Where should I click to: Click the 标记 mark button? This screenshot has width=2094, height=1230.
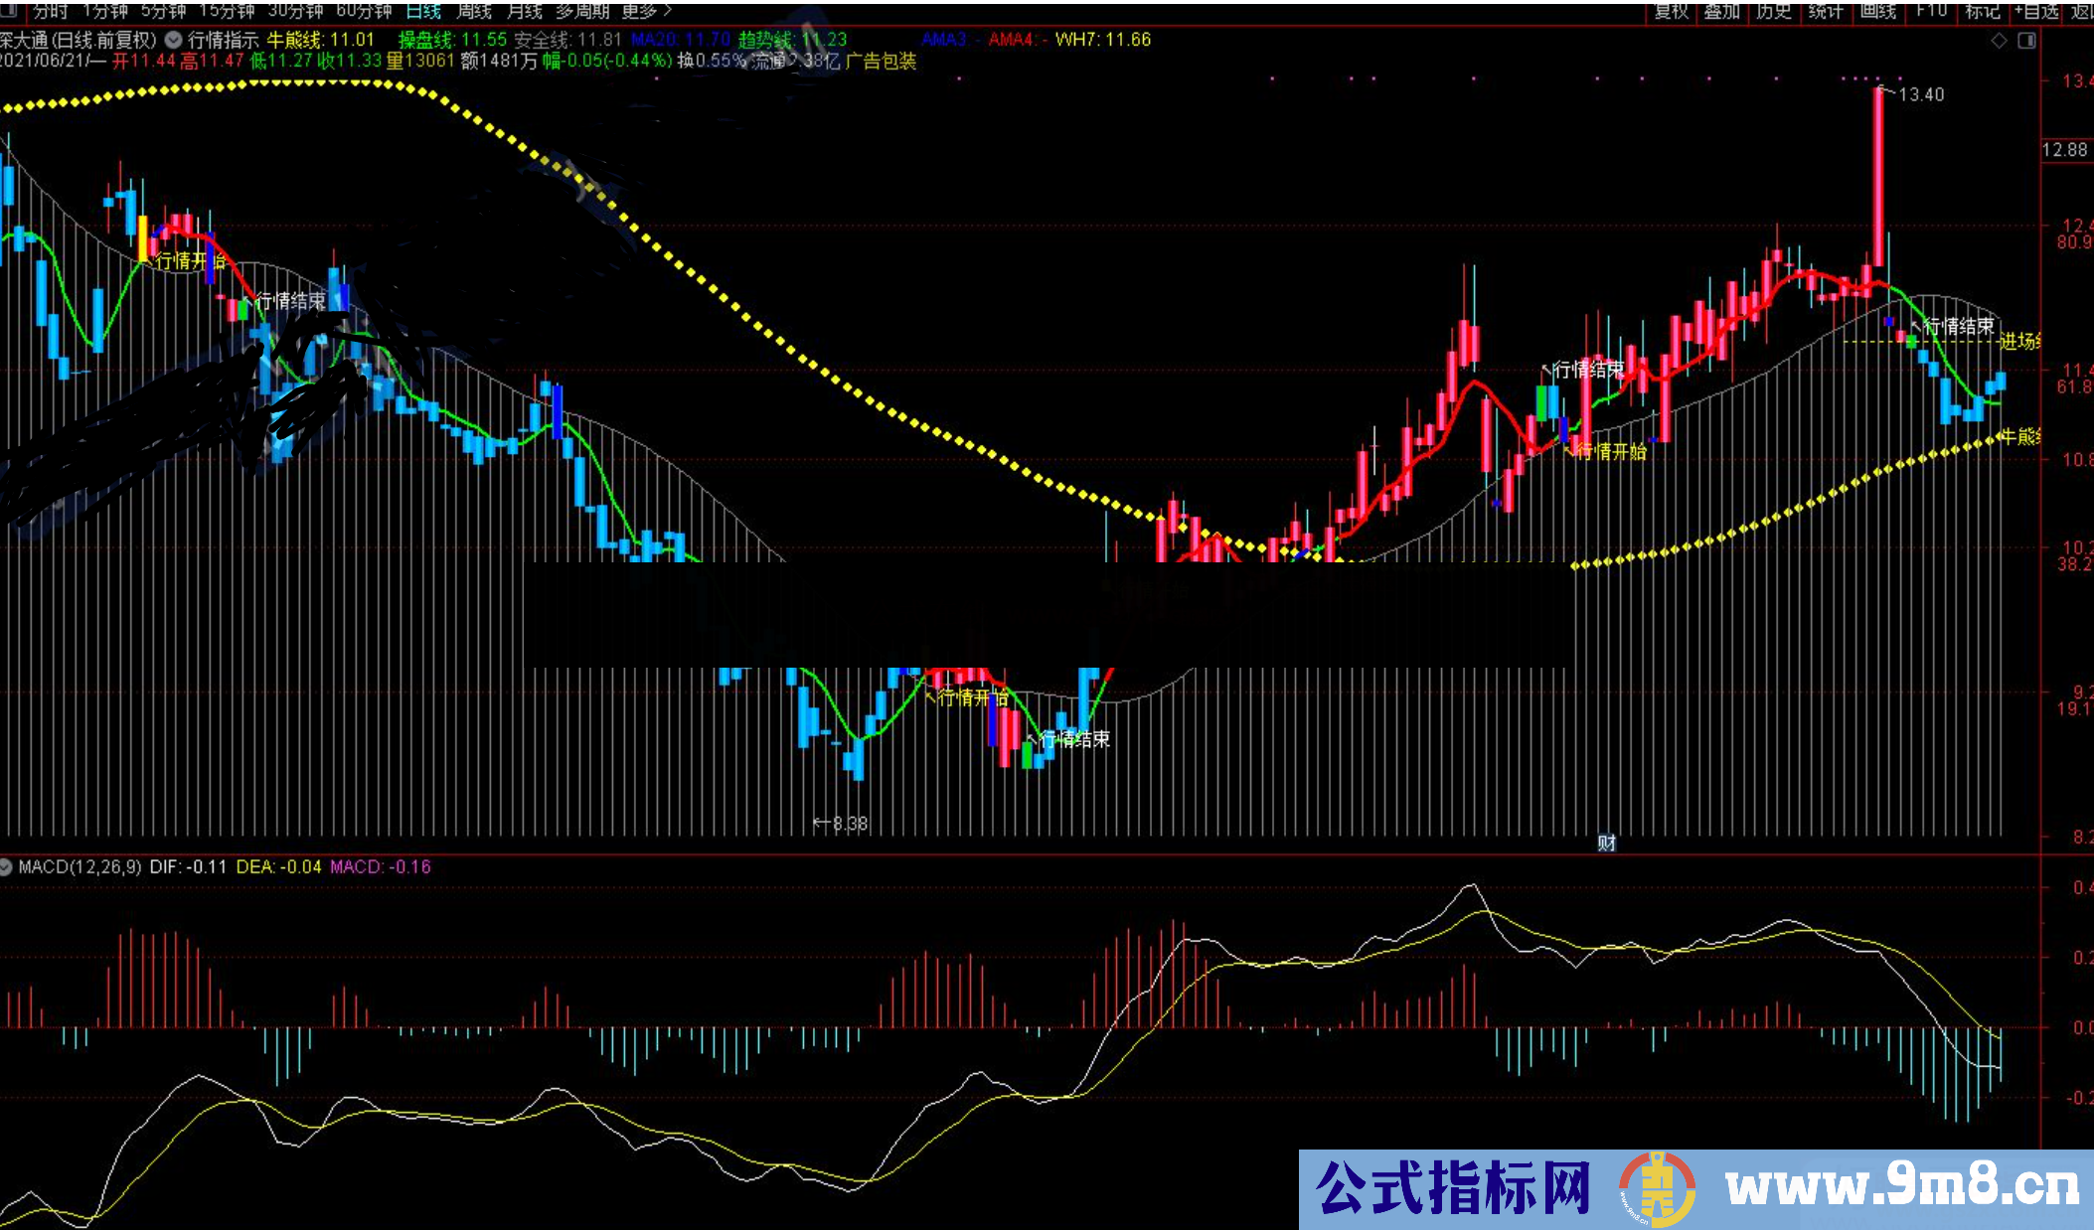[1982, 11]
